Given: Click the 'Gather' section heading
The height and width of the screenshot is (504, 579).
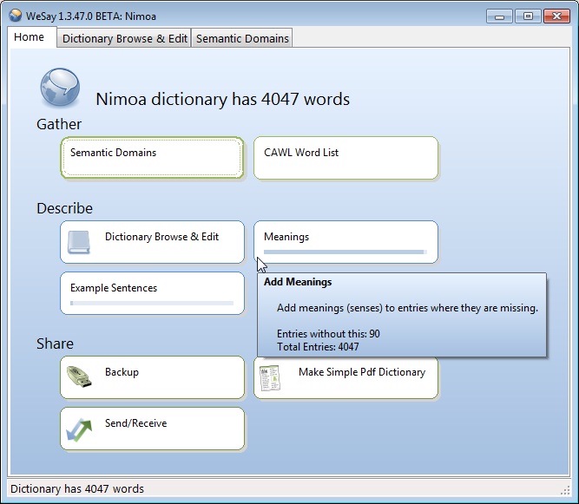Looking at the screenshot, I should coord(59,124).
